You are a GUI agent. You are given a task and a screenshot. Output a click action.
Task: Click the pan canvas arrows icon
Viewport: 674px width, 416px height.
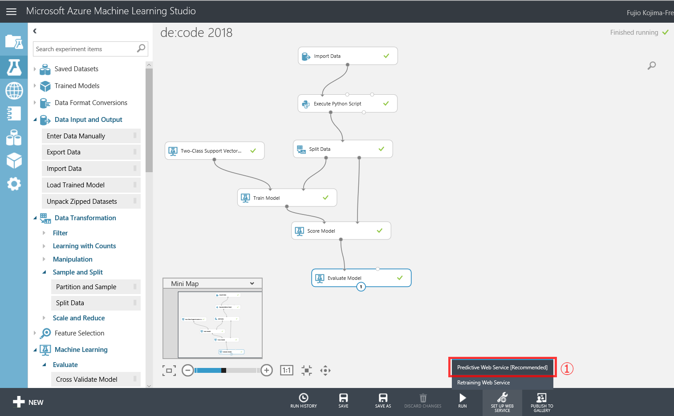(325, 370)
